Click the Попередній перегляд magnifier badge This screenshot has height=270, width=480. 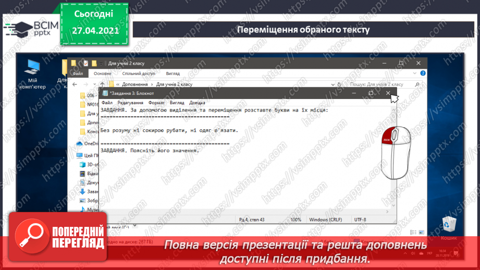click(x=58, y=237)
